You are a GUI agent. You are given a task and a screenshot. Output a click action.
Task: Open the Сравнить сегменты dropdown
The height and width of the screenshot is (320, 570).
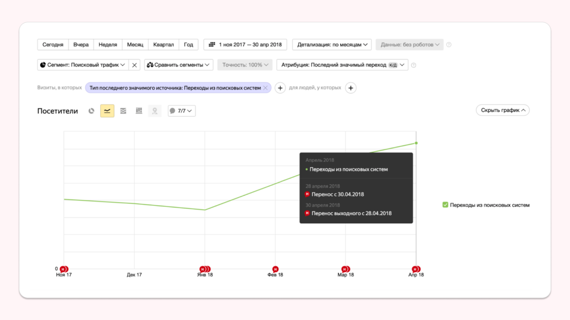pyautogui.click(x=178, y=65)
